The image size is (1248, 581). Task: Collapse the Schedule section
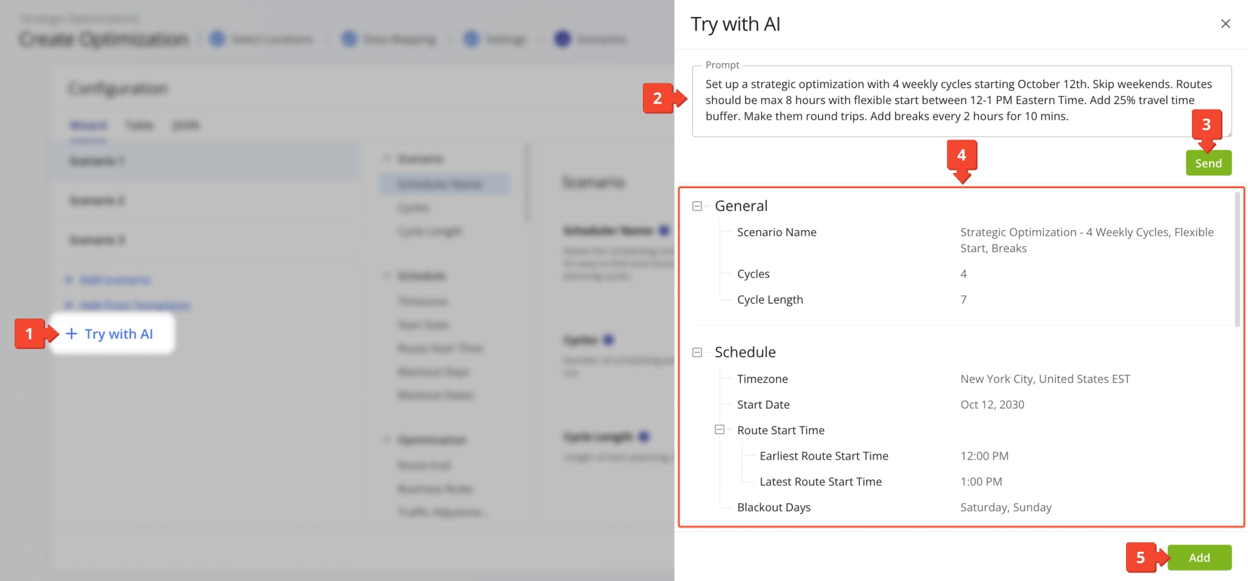697,353
